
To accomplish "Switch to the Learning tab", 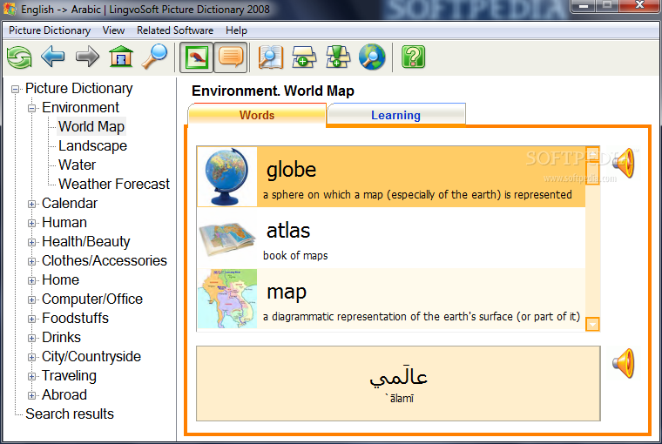I will click(396, 115).
